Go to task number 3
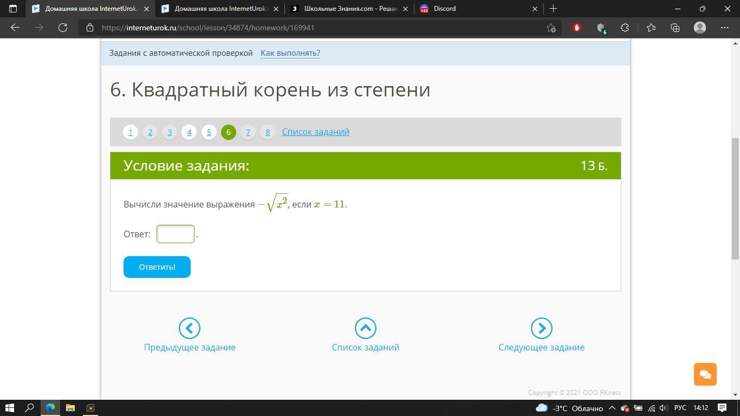The width and height of the screenshot is (740, 416). pyautogui.click(x=170, y=132)
